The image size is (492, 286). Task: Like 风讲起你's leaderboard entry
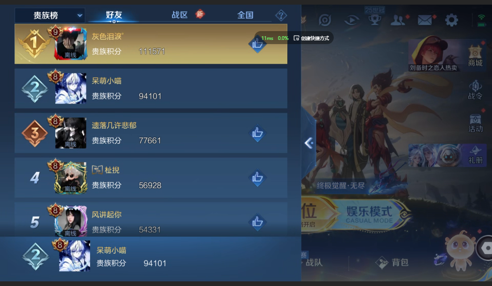pos(257,222)
